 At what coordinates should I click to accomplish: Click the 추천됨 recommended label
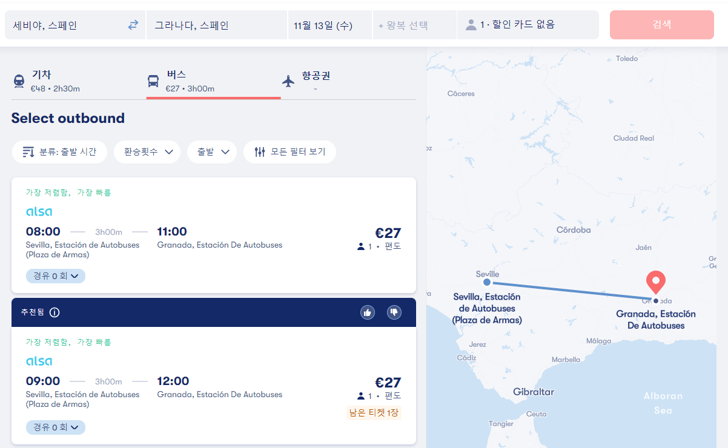[x=33, y=312]
